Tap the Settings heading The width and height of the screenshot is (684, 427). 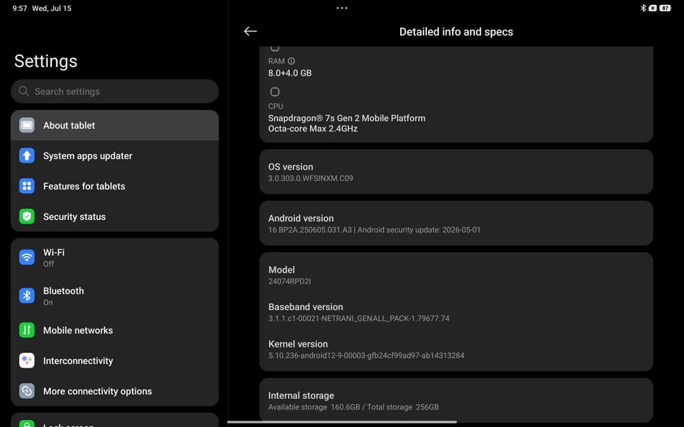pyautogui.click(x=46, y=61)
